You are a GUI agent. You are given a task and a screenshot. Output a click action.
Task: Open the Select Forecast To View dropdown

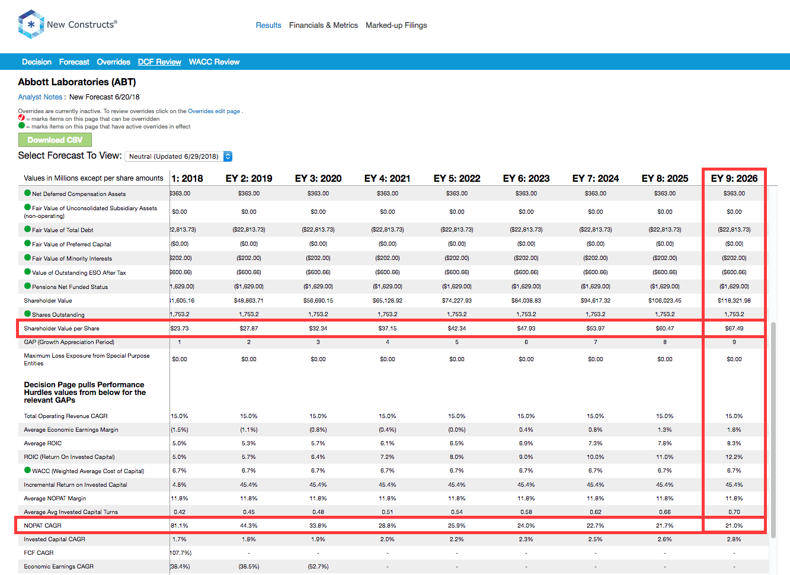178,156
